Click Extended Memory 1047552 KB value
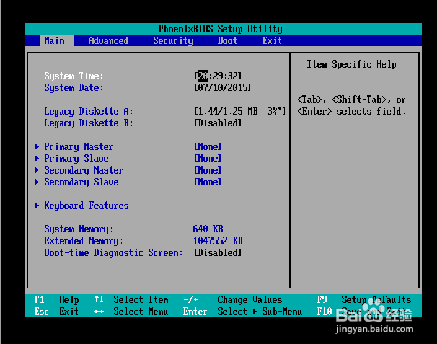 click(x=218, y=240)
